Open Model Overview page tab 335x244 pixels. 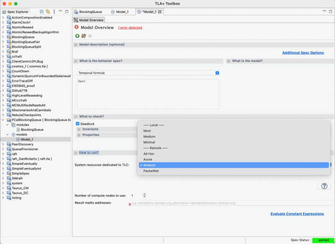click(89, 20)
